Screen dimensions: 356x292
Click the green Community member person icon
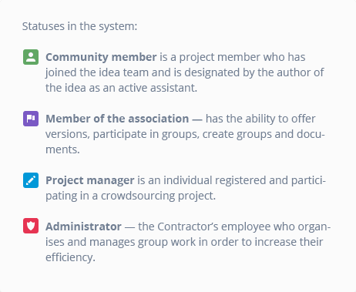tap(31, 57)
